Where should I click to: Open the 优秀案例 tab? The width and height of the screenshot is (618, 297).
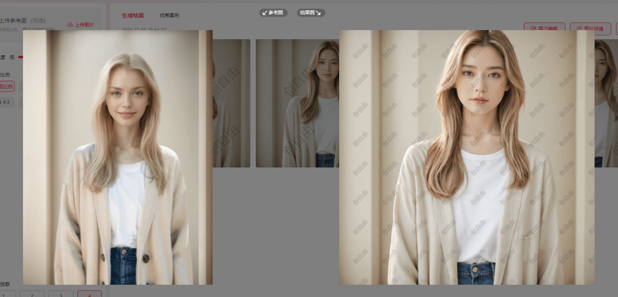(169, 15)
